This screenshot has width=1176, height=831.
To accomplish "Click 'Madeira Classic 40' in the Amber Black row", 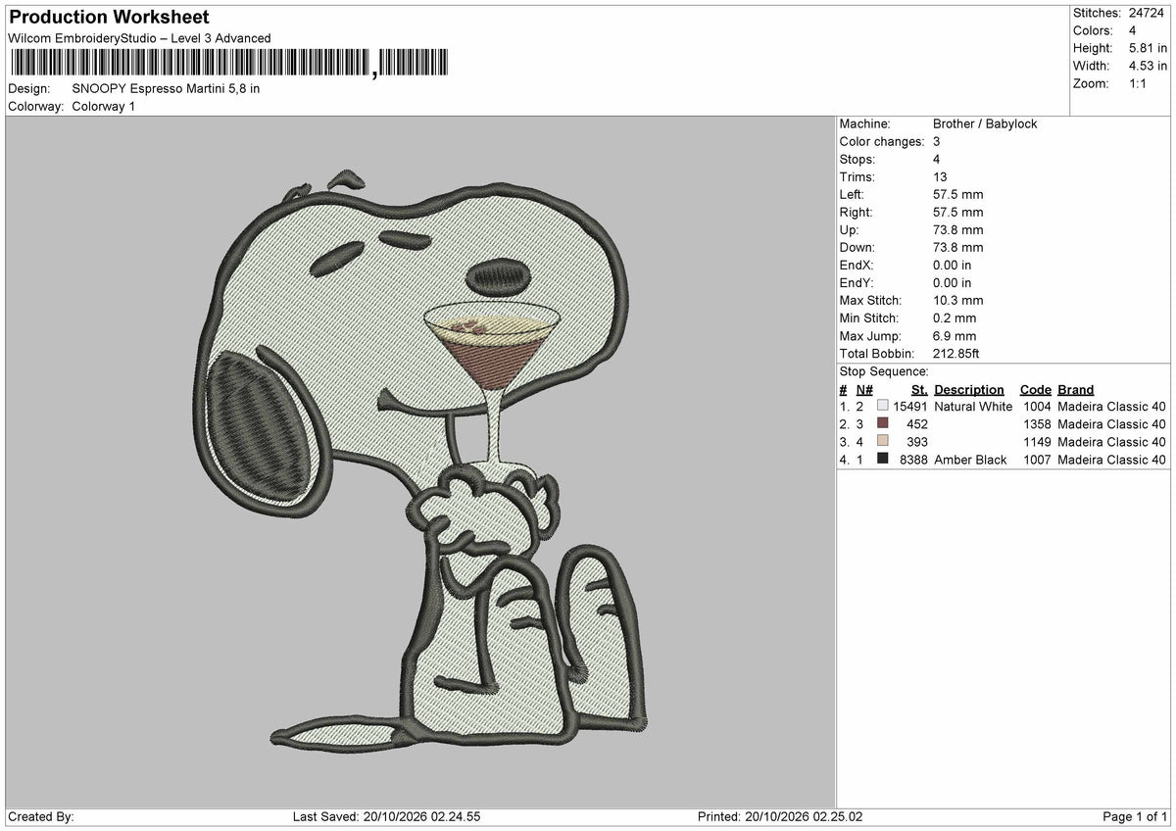I will (x=1111, y=460).
